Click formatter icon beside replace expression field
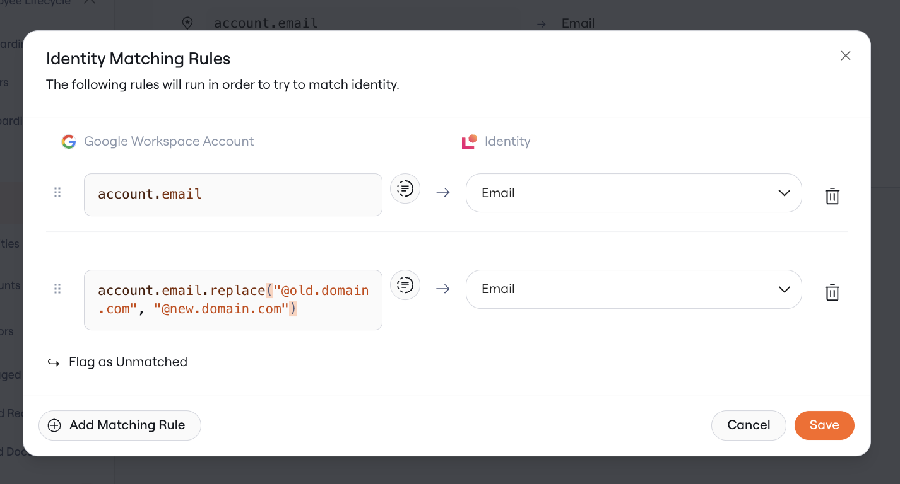This screenshot has height=484, width=900. [x=405, y=285]
